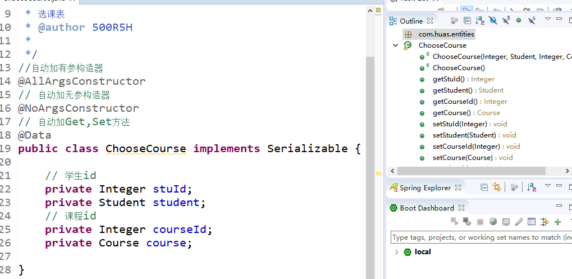Click the stuId field name in code
Image resolution: width=572 pixels, height=279 pixels.
pyautogui.click(x=170, y=189)
